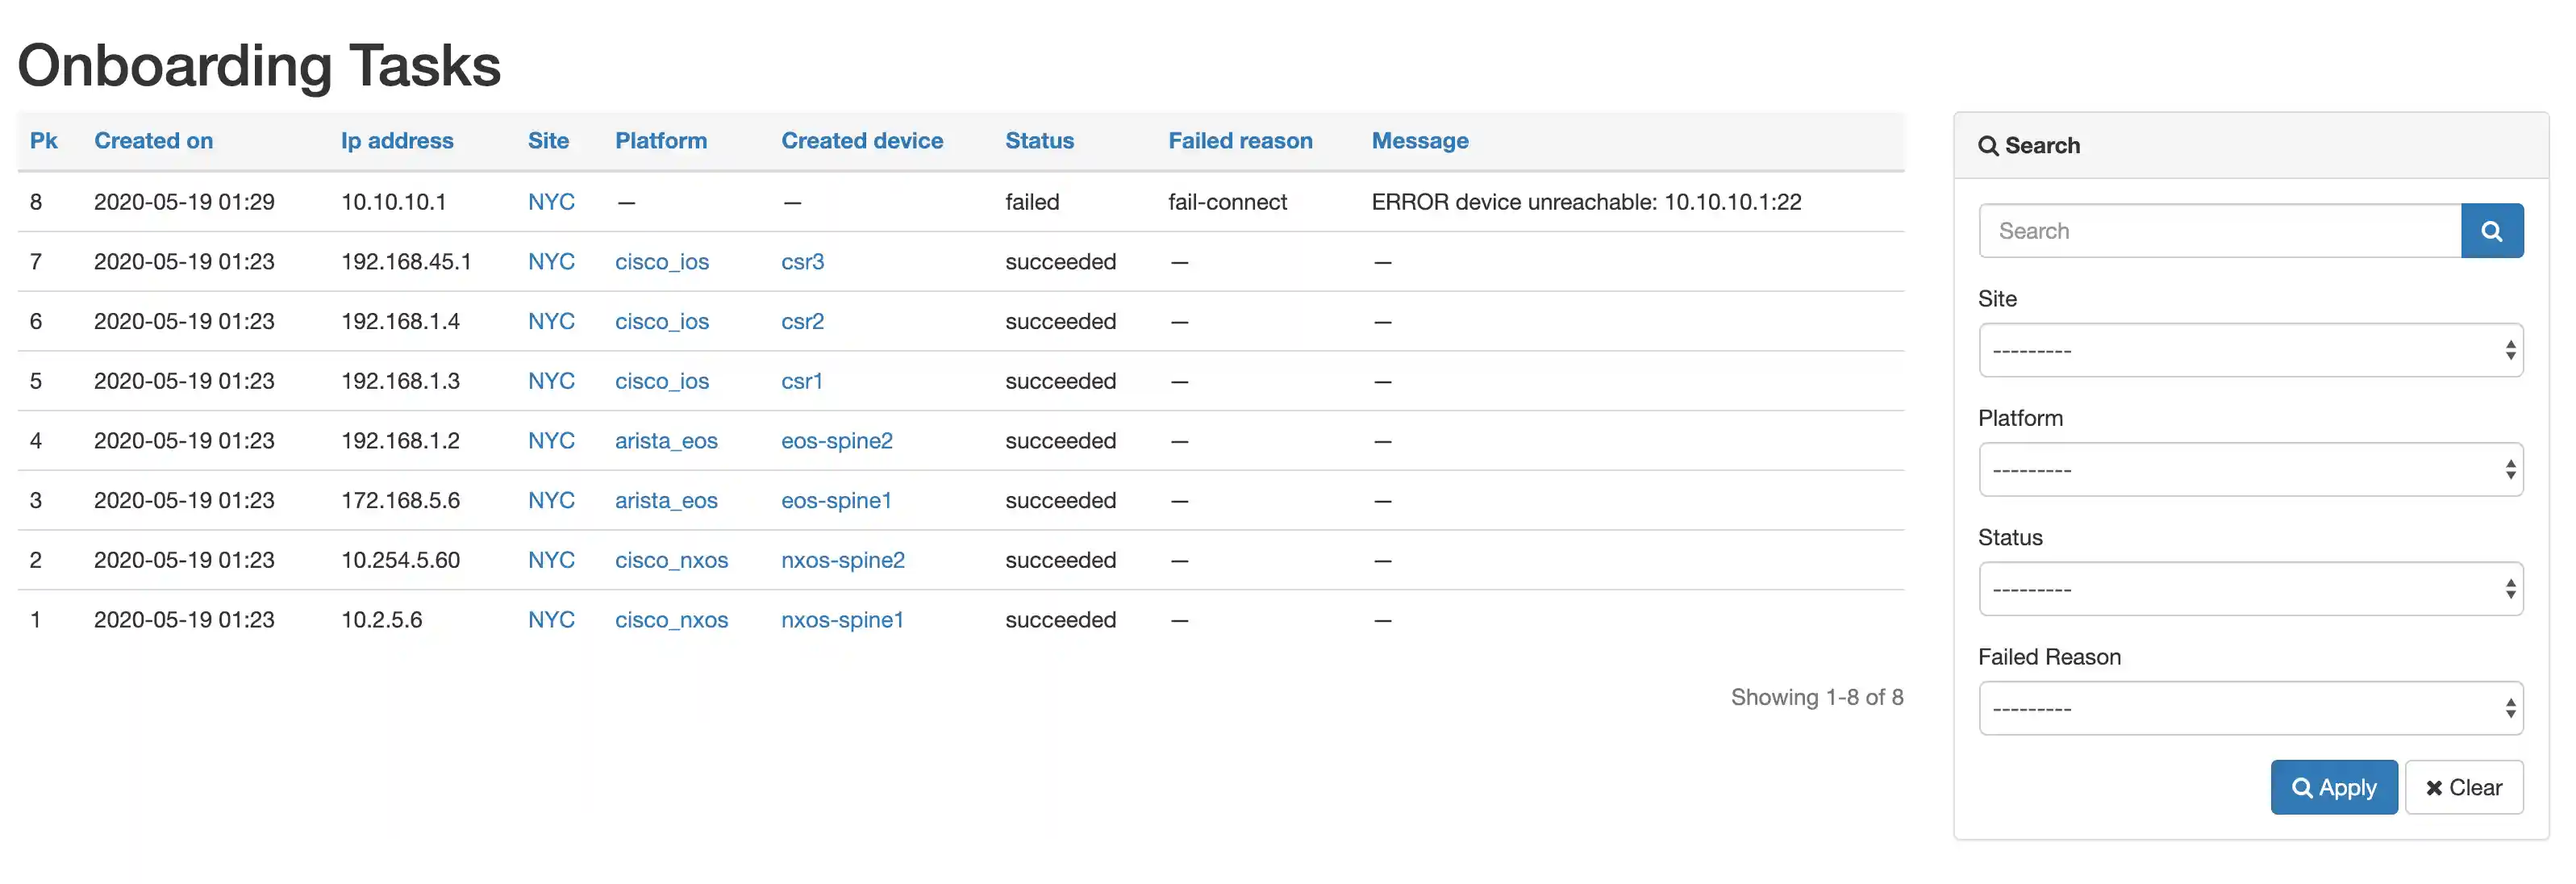Open the Failed Reason filter dropdown
Image resolution: width=2576 pixels, height=884 pixels.
[x=2250, y=707]
